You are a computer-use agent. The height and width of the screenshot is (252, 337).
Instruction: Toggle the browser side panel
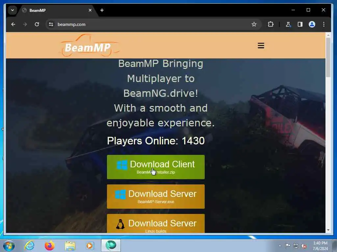300,24
